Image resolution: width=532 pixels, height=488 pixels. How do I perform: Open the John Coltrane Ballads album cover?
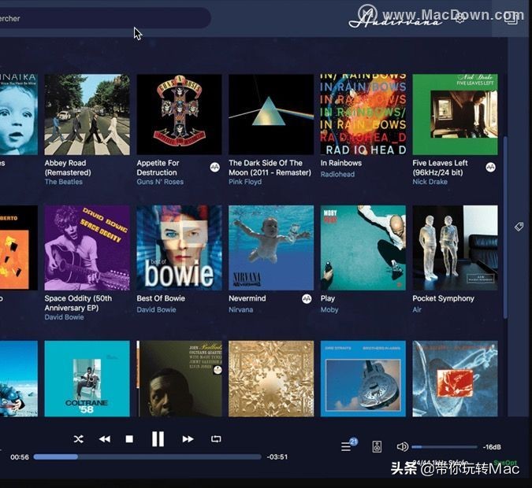click(x=179, y=379)
